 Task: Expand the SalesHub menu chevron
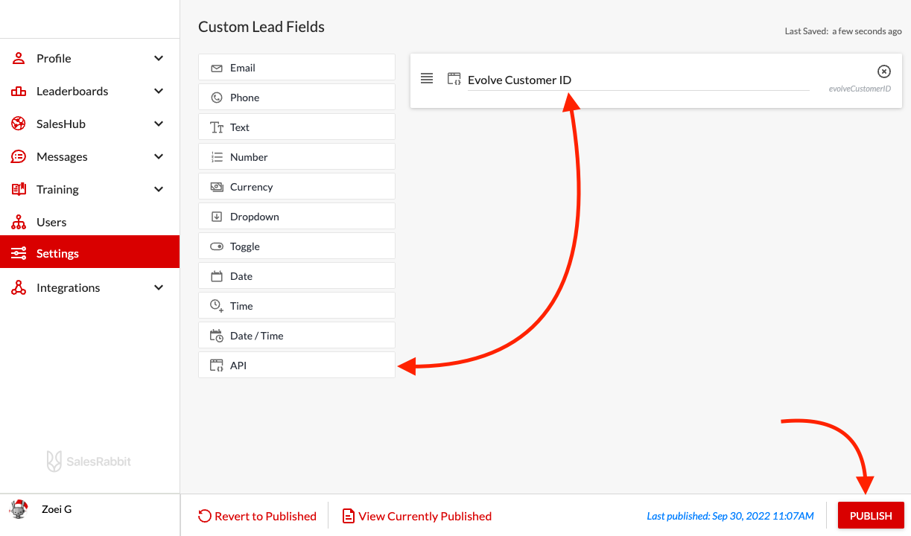[159, 124]
